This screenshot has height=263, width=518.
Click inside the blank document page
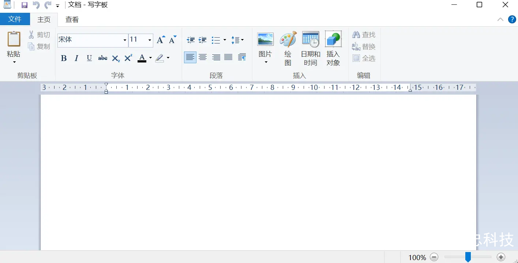click(258, 172)
